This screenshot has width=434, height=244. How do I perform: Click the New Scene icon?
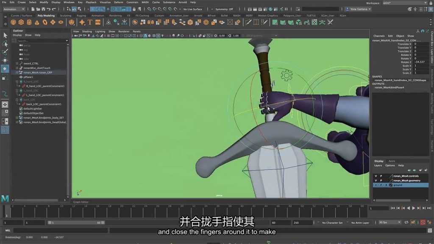point(33,9)
